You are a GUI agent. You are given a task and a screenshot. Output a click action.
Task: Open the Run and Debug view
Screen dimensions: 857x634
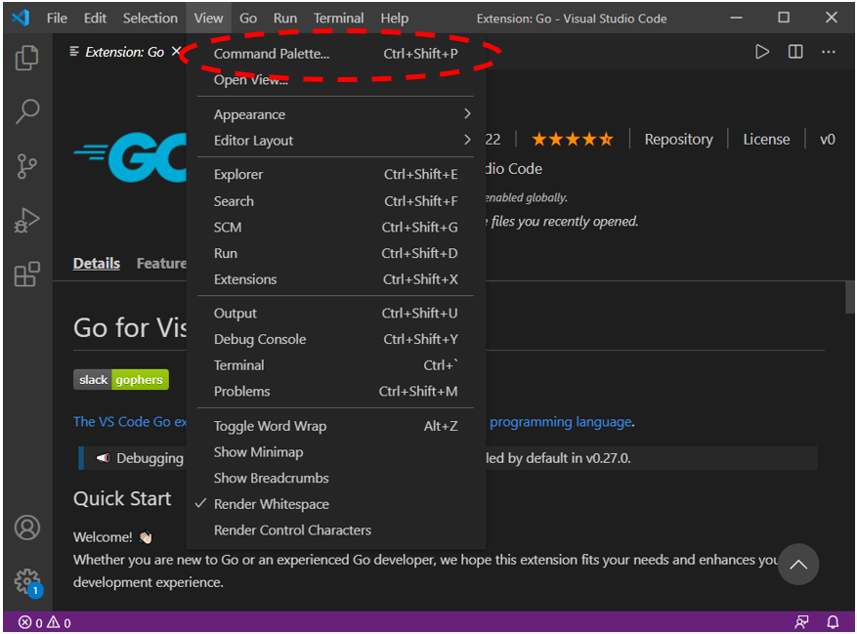point(26,220)
